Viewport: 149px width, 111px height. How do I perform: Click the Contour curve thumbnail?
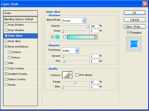tap(66, 75)
